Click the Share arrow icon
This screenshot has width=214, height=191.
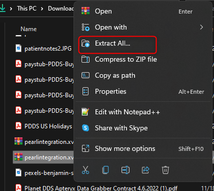[x=145, y=170]
